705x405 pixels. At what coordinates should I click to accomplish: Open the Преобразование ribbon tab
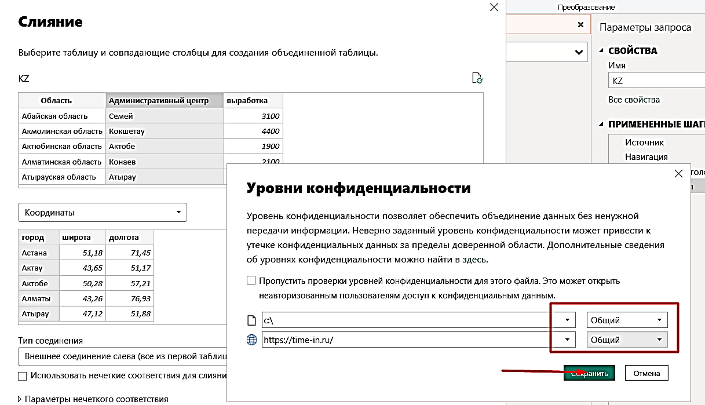[x=586, y=7]
